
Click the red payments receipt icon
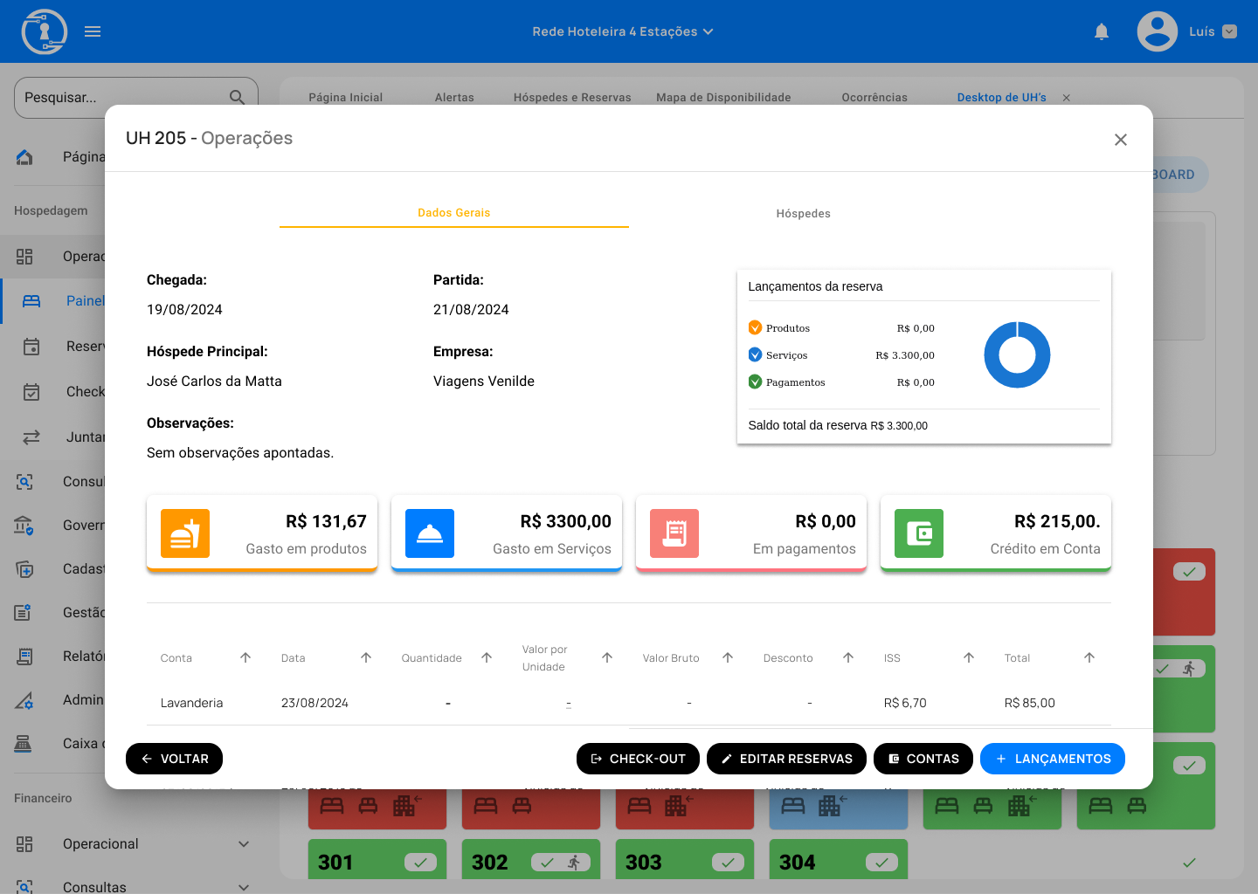tap(674, 533)
